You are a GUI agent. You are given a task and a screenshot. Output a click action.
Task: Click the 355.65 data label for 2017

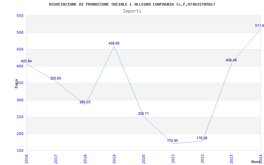click(x=55, y=78)
